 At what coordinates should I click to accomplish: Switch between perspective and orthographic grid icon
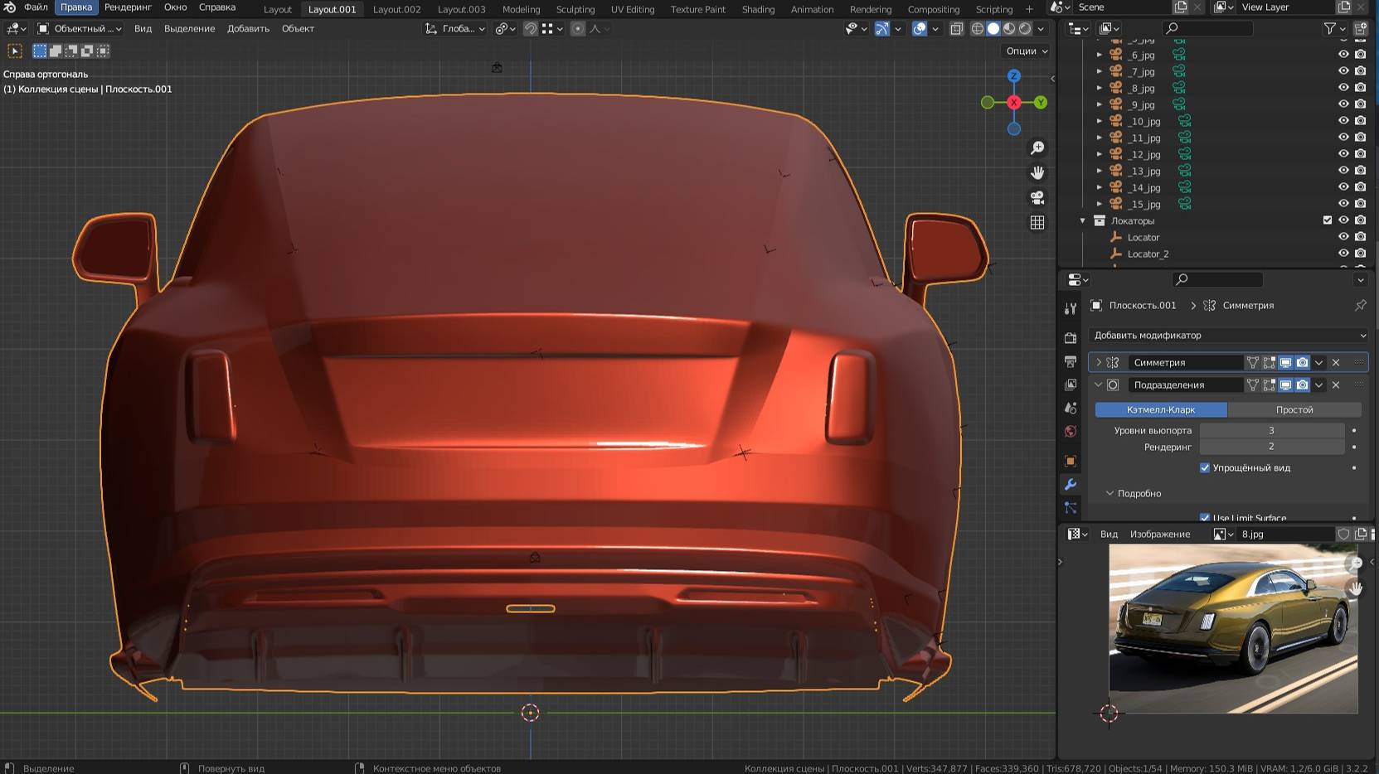pyautogui.click(x=1037, y=222)
